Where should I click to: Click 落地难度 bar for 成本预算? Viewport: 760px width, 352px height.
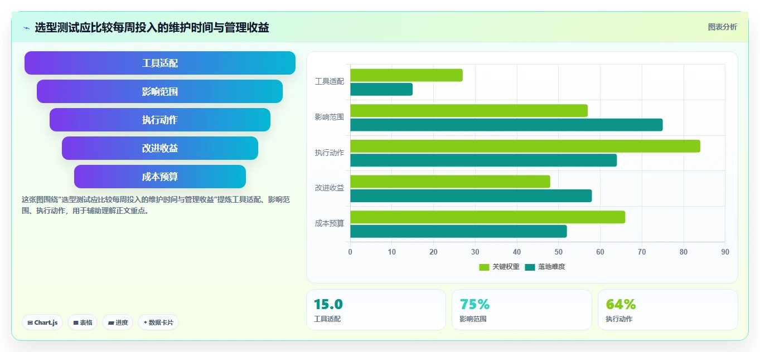pos(458,231)
